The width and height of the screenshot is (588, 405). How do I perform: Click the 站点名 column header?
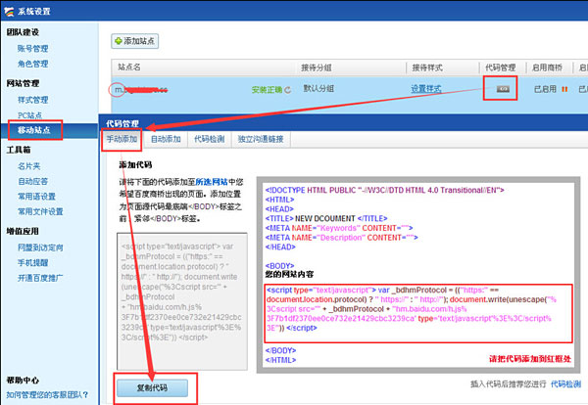coord(129,67)
